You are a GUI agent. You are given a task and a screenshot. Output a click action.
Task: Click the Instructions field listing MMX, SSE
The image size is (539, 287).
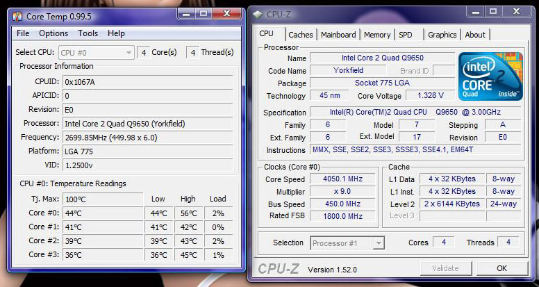point(415,149)
